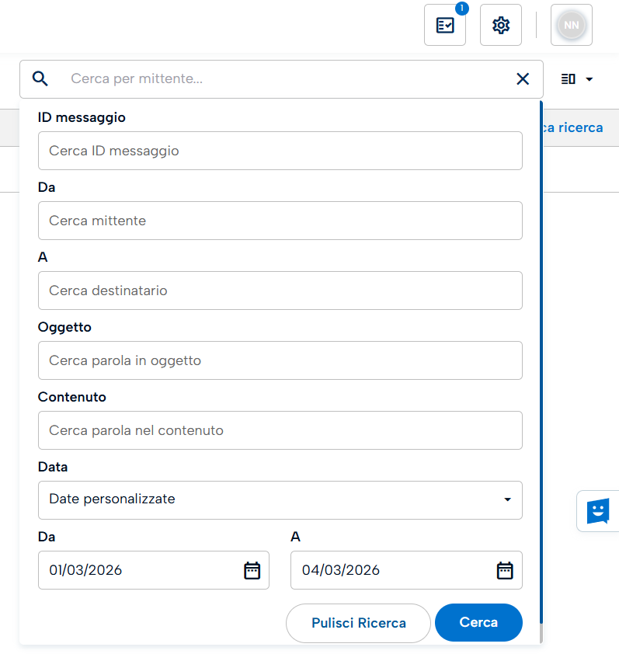The width and height of the screenshot is (619, 668).
Task: Open the calendar picker for the Da date
Action: coord(252,570)
